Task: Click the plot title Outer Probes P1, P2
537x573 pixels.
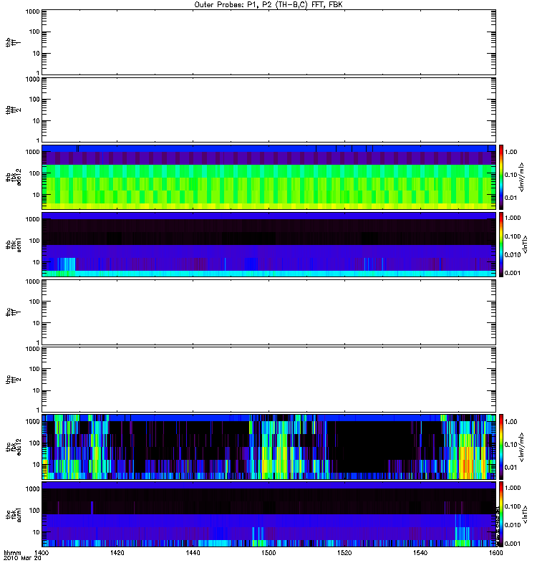Action: tap(268, 5)
